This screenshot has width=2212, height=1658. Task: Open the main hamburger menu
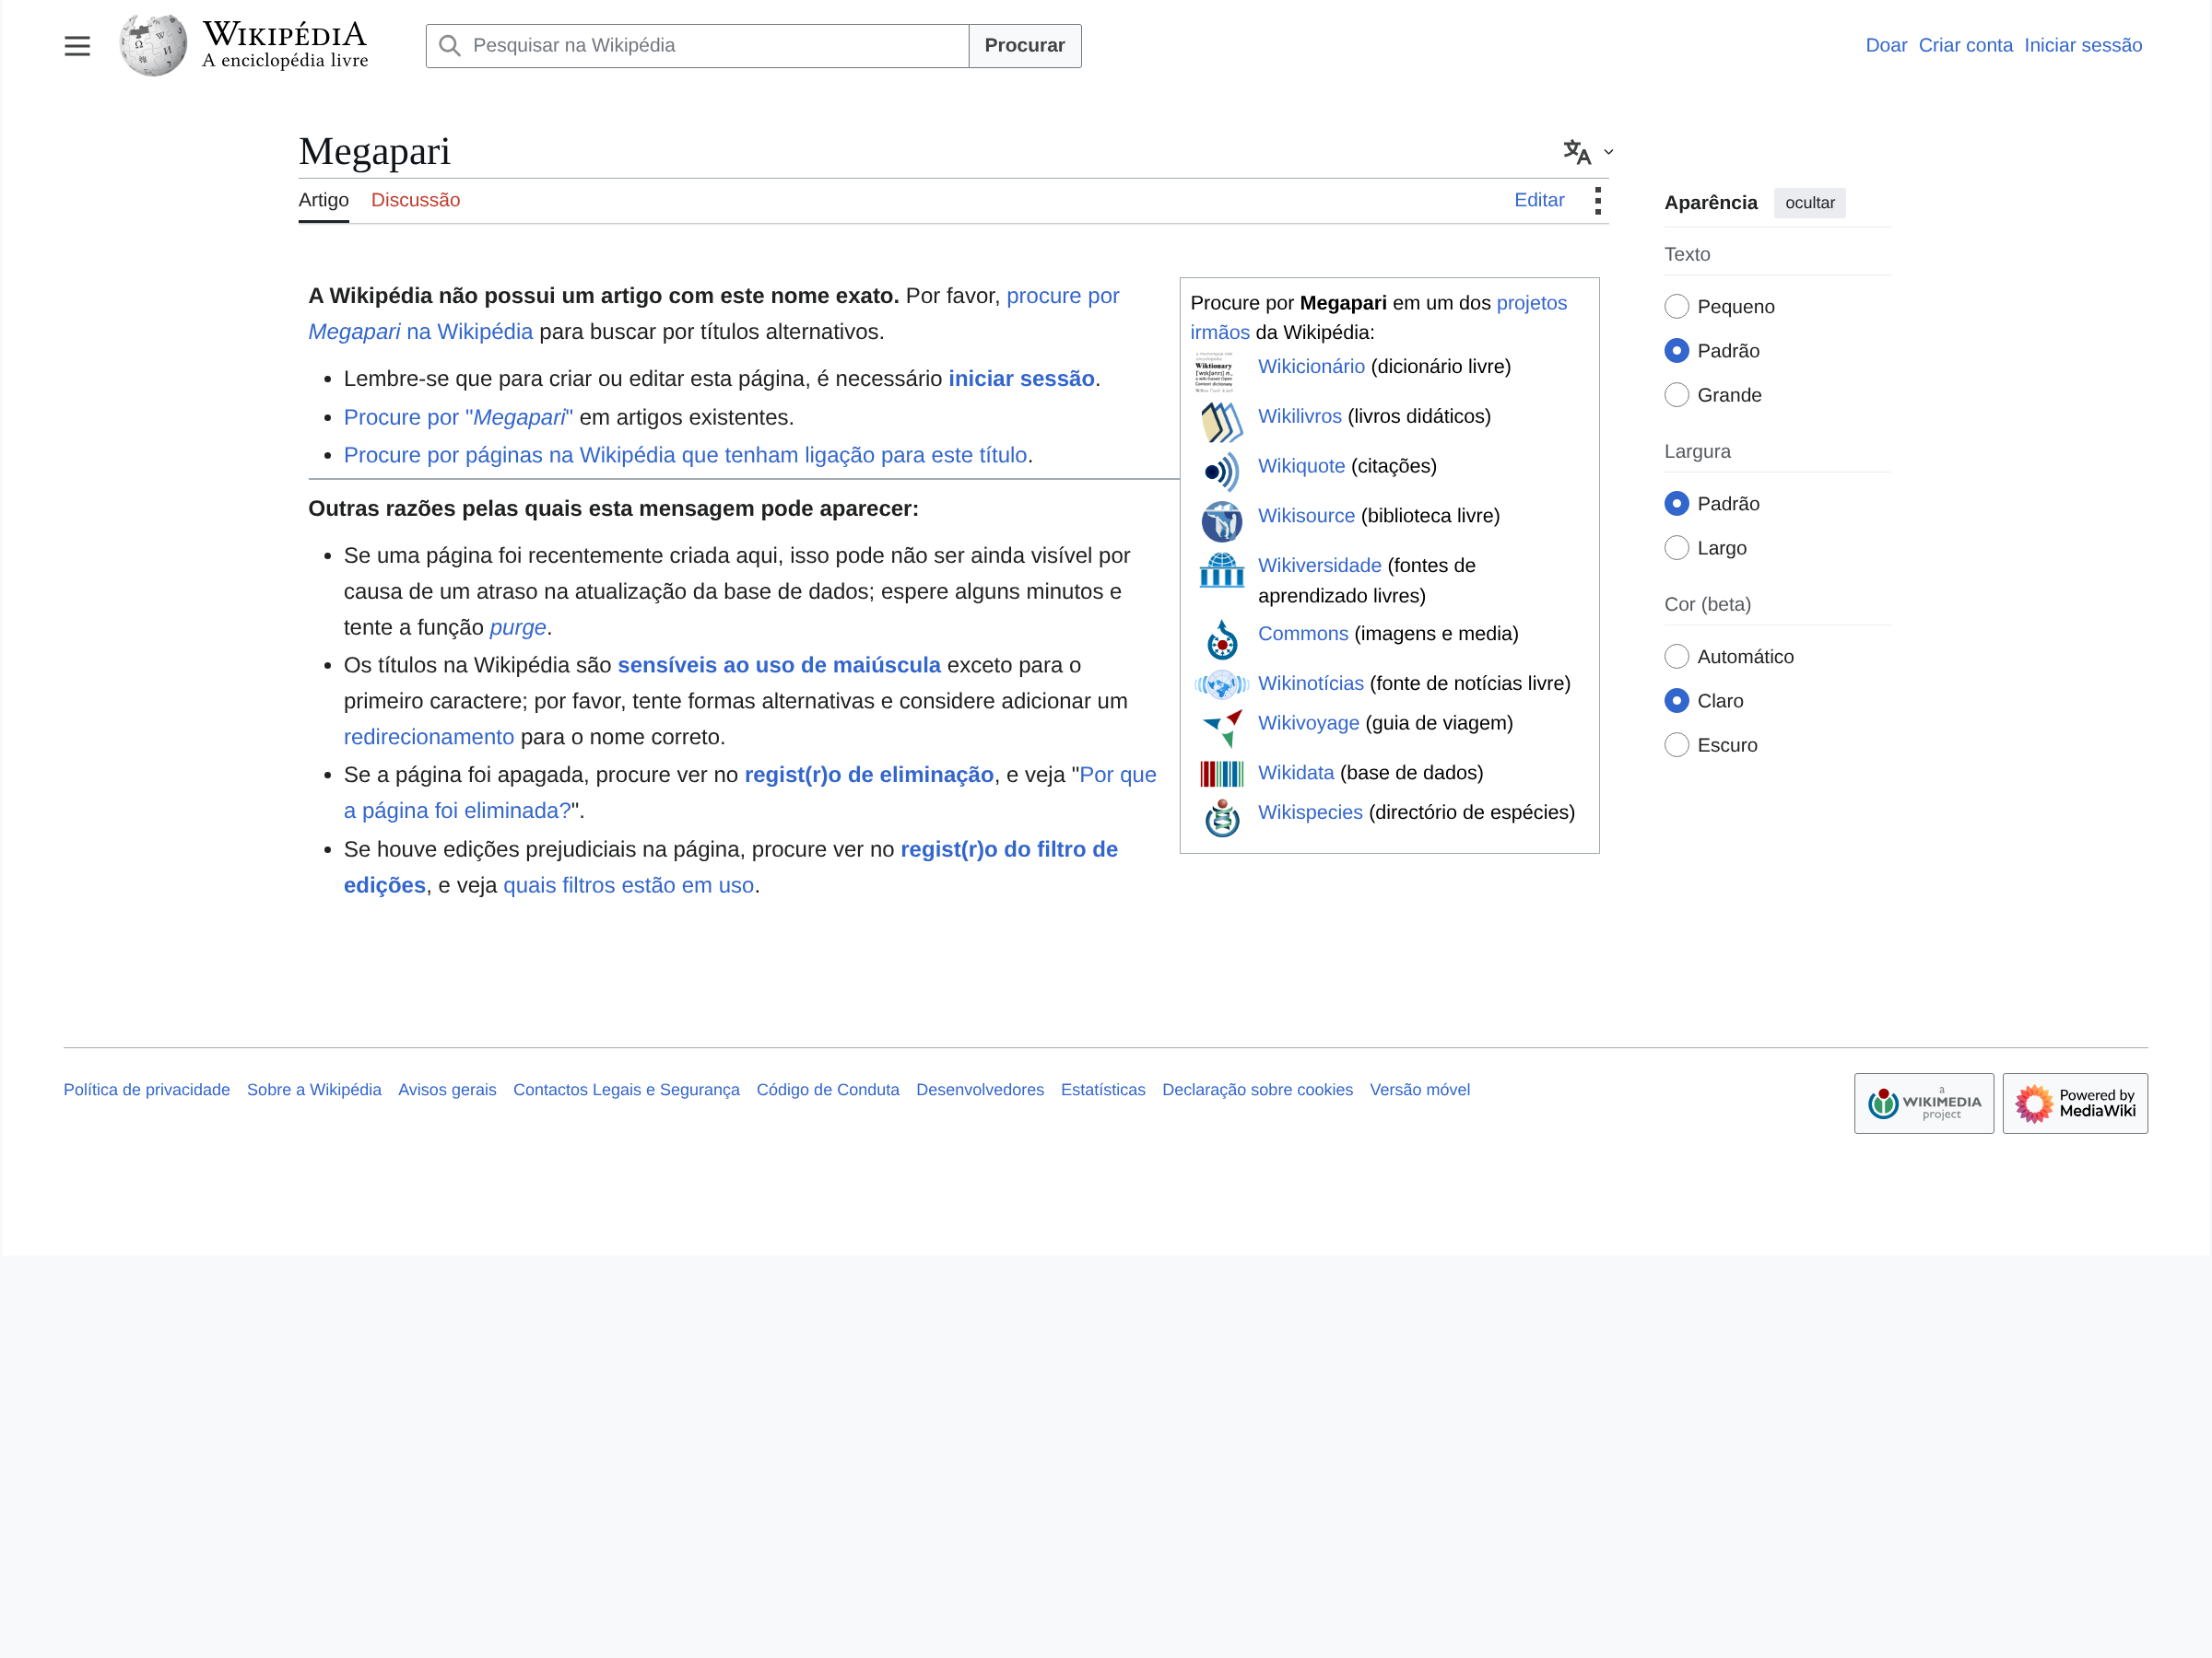[77, 46]
